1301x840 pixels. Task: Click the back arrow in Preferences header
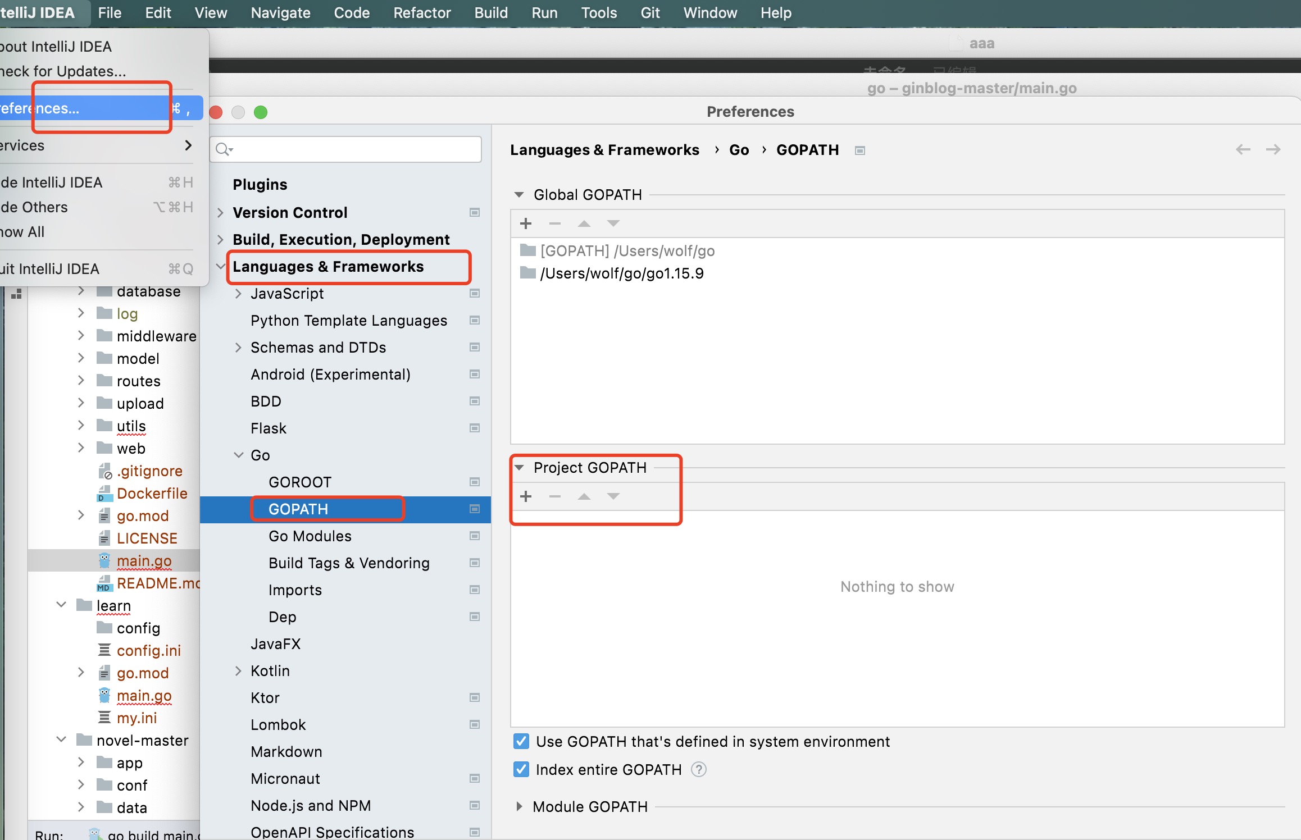(x=1243, y=149)
